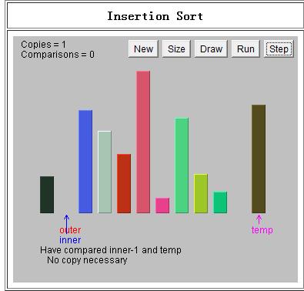
Task: Select the blue bar
Action: tap(85, 162)
